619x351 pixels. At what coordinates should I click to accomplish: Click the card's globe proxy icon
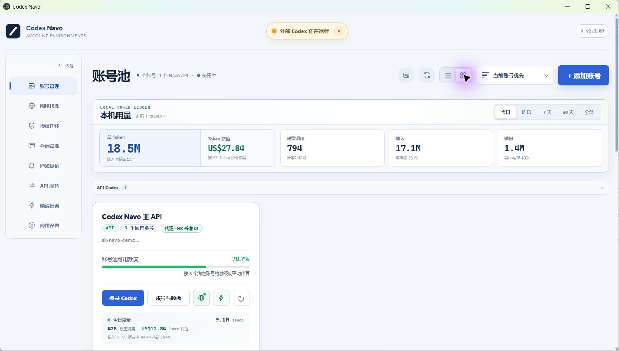[x=201, y=298]
